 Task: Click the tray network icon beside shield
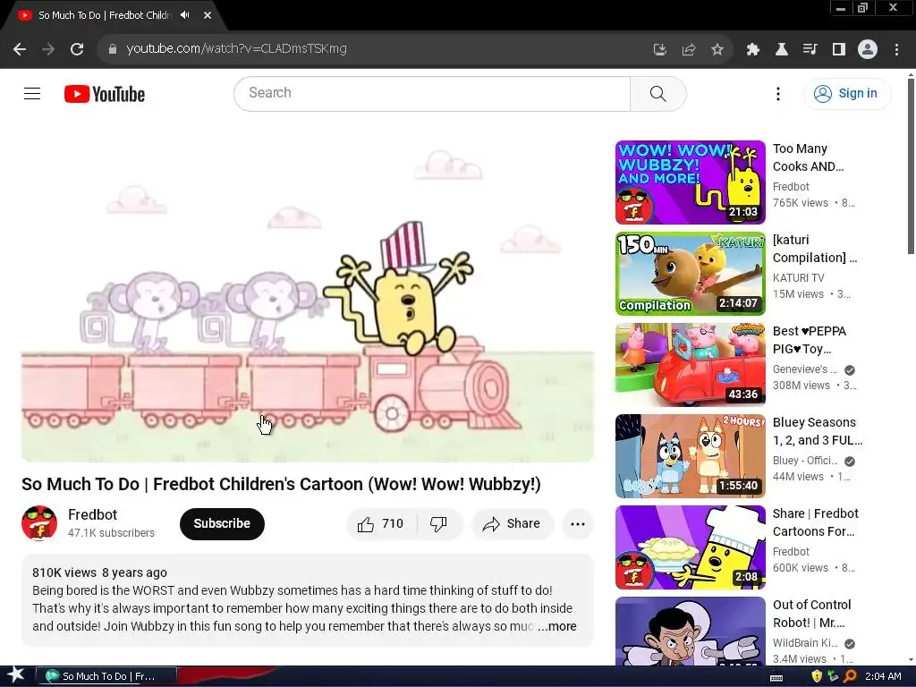pyautogui.click(x=833, y=676)
